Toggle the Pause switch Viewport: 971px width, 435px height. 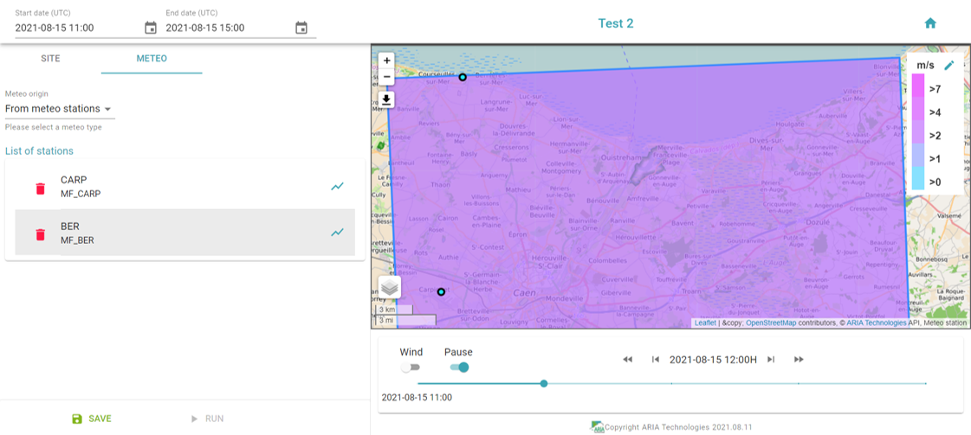[459, 367]
